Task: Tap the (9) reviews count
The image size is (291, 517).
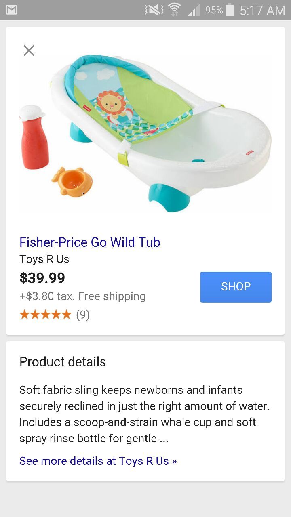Action: click(83, 315)
